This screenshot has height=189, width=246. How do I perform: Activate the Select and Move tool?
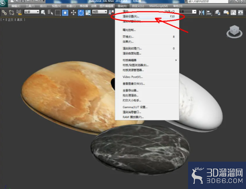73,13
